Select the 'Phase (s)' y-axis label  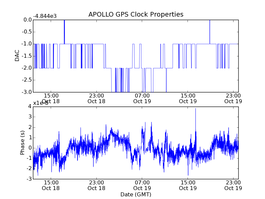22,143
